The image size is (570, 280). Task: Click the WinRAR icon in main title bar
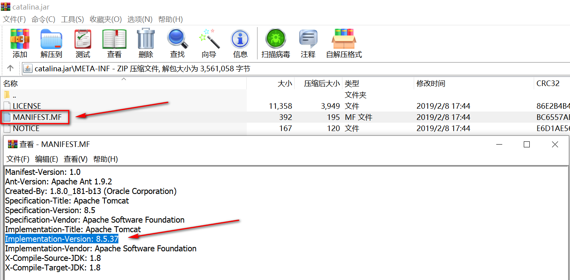tap(6, 6)
